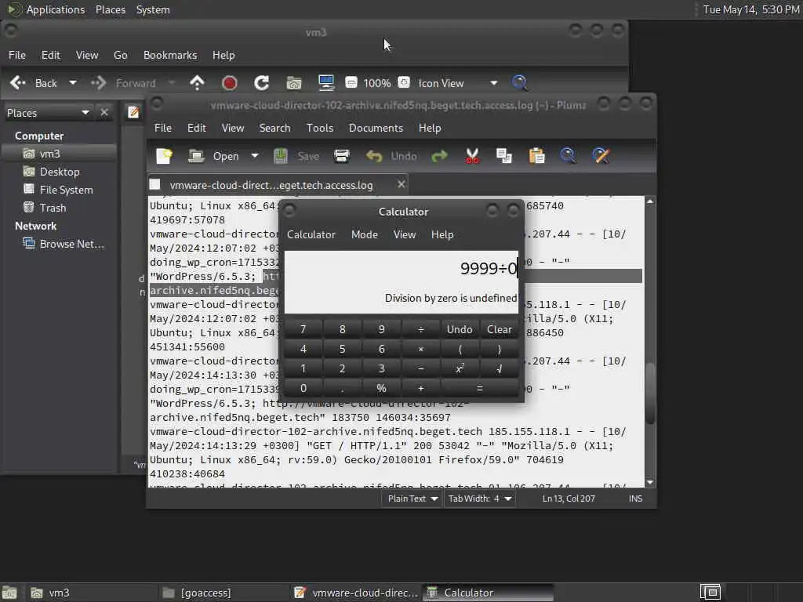Open file manager search magnifier icon
This screenshot has height=602, width=803.
coord(521,83)
